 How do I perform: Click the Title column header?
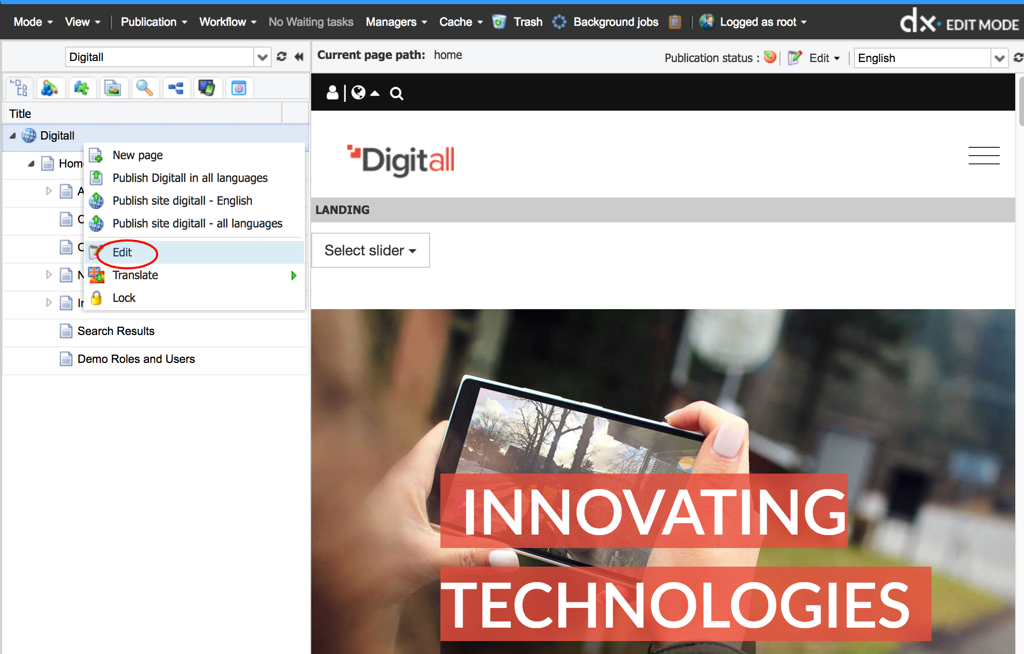click(x=142, y=113)
